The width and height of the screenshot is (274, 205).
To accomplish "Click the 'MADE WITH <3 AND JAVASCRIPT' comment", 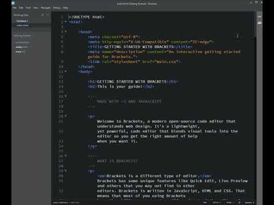I will (129, 101).
